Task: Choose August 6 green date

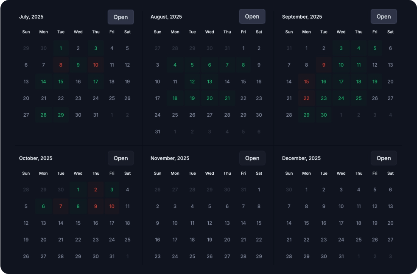Action: 210,65
